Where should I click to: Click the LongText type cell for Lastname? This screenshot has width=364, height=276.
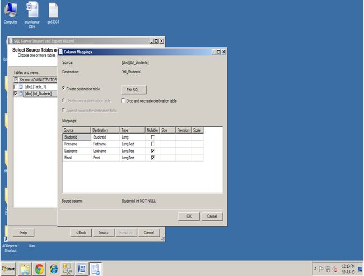point(133,151)
